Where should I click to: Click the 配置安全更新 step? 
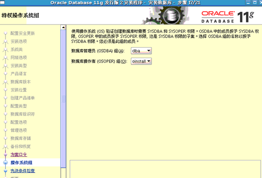tap(22, 33)
